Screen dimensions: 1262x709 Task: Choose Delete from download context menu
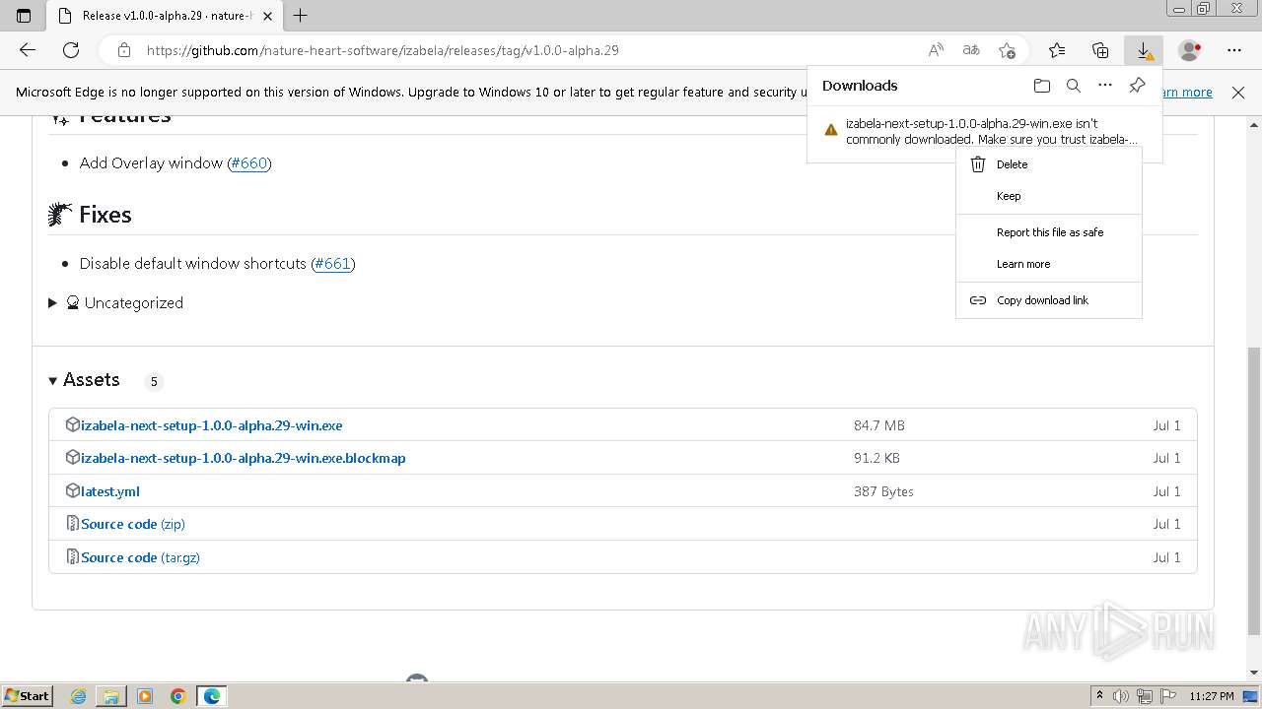tap(1049, 164)
